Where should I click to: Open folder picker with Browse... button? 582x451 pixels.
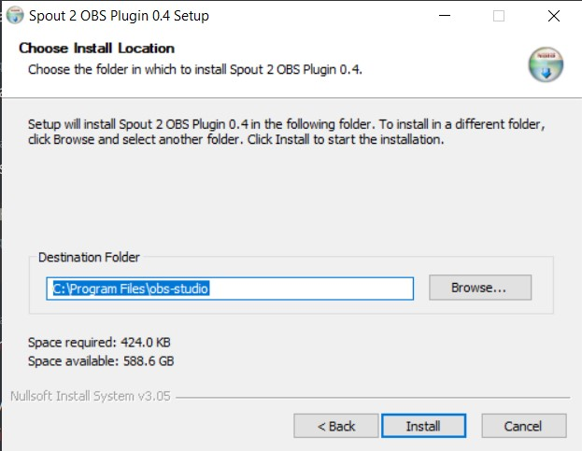point(480,288)
